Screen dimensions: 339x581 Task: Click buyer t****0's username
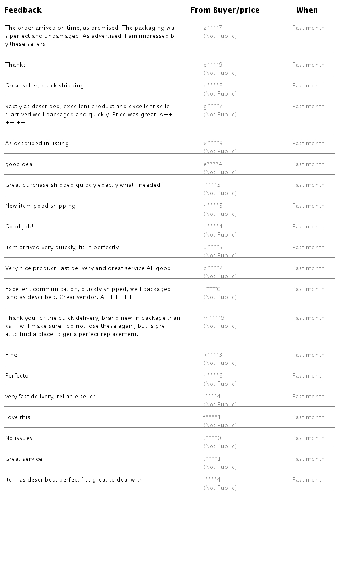coord(212,438)
